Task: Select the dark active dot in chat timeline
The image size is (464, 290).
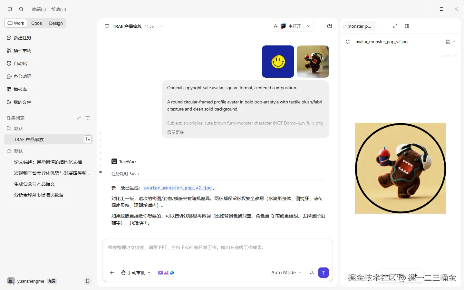Action: [101, 172]
